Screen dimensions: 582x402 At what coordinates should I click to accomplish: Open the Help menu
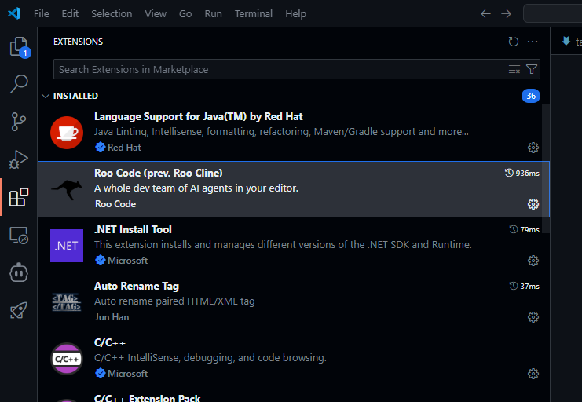tap(295, 13)
